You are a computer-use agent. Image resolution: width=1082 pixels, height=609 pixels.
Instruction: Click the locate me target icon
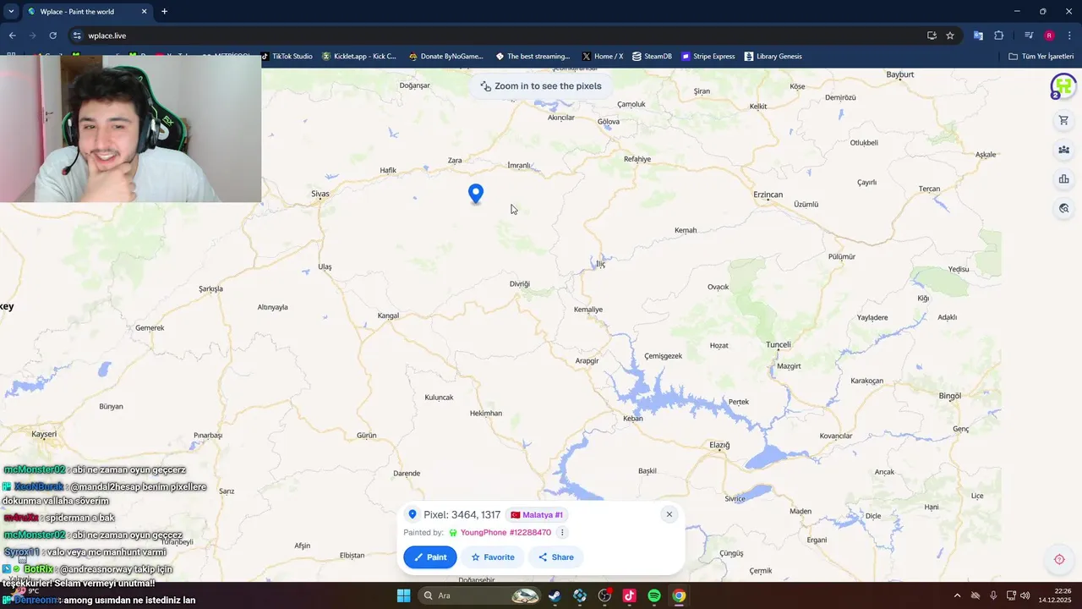1059,559
